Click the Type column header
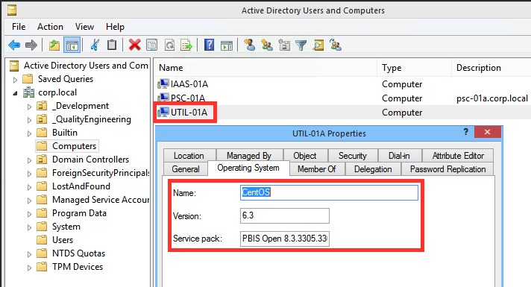The image size is (531, 287). coord(392,68)
